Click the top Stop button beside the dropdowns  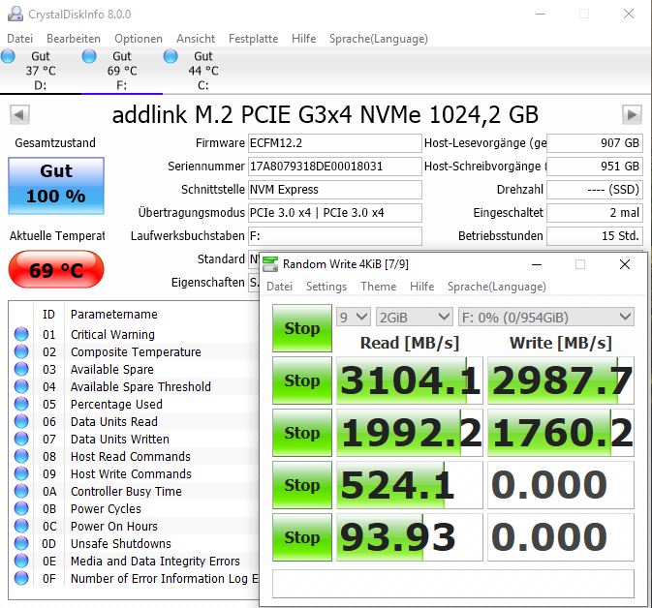[302, 328]
